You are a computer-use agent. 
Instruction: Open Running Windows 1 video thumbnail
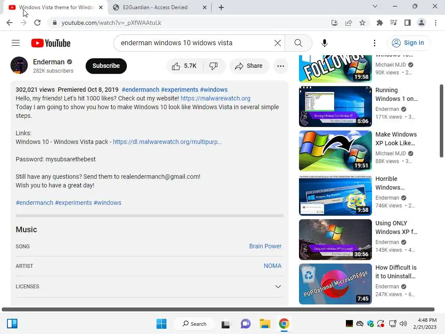335,107
